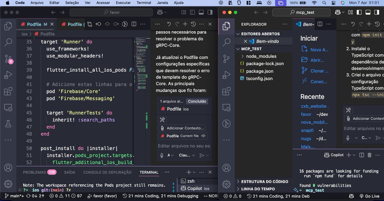Delete terminal with trash icon in mcp_test window
Screen dimensions: 384x201
[x=370, y=155]
